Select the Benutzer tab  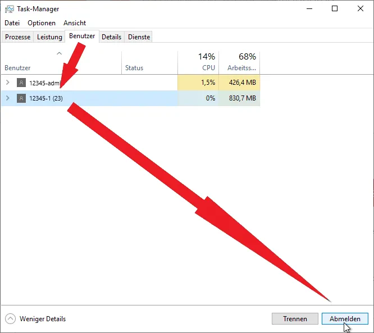82,36
